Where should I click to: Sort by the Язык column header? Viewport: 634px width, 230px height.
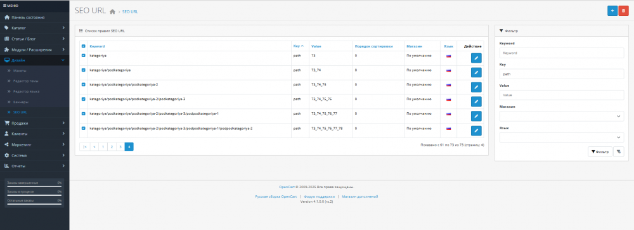pos(448,46)
